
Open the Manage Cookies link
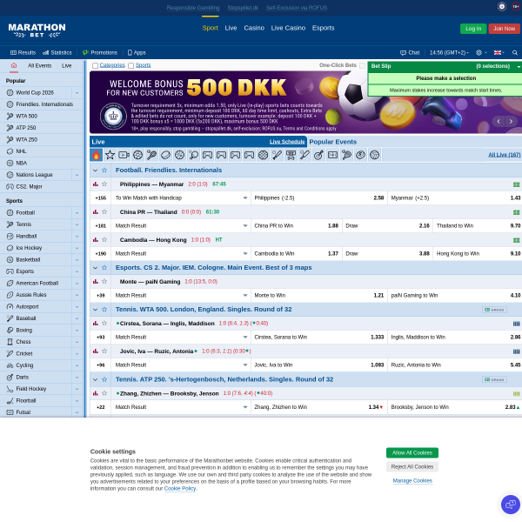click(x=412, y=481)
